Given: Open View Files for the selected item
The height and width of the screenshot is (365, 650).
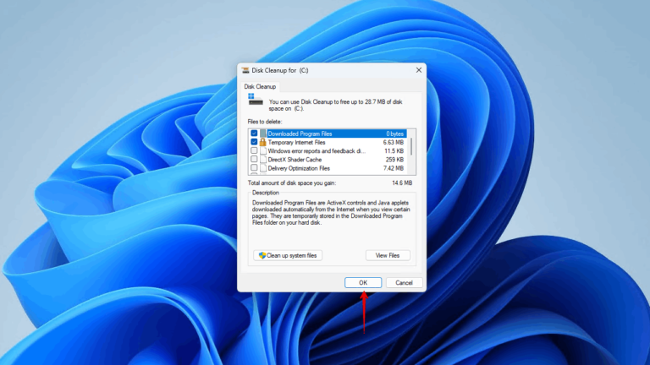Looking at the screenshot, I should pyautogui.click(x=388, y=255).
